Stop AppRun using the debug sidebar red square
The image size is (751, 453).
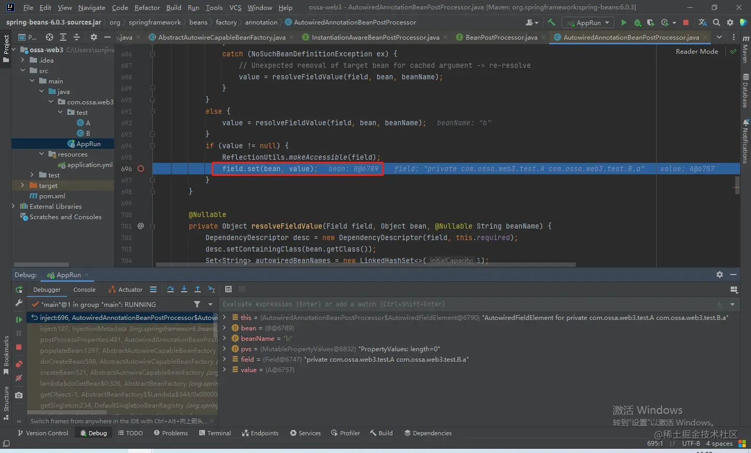click(19, 347)
